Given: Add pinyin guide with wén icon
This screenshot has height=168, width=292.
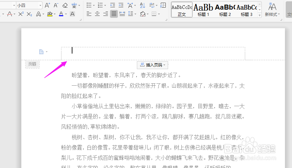Looking at the screenshot, I should coord(74,5).
